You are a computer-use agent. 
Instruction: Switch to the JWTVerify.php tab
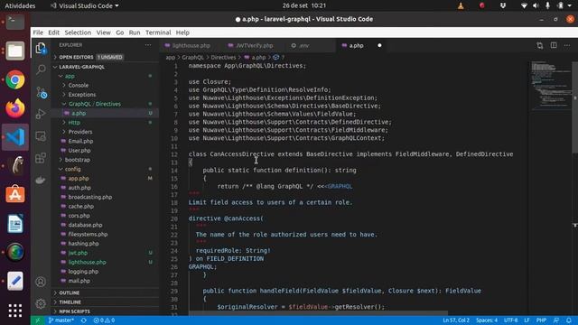[255, 46]
